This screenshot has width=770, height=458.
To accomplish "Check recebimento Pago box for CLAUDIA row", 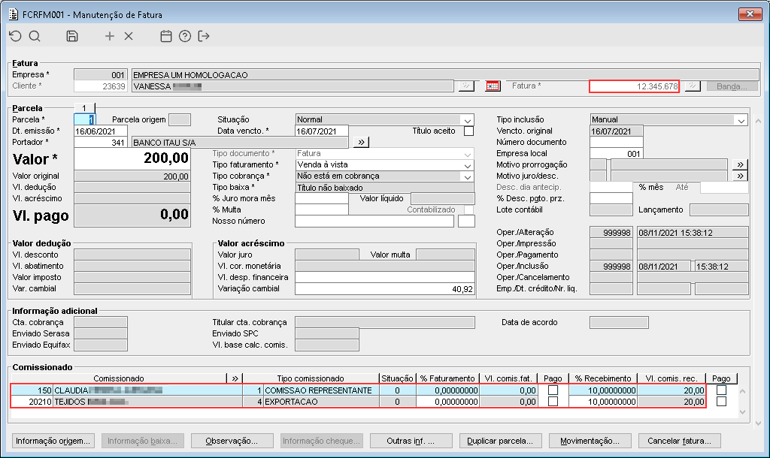I will coord(721,390).
